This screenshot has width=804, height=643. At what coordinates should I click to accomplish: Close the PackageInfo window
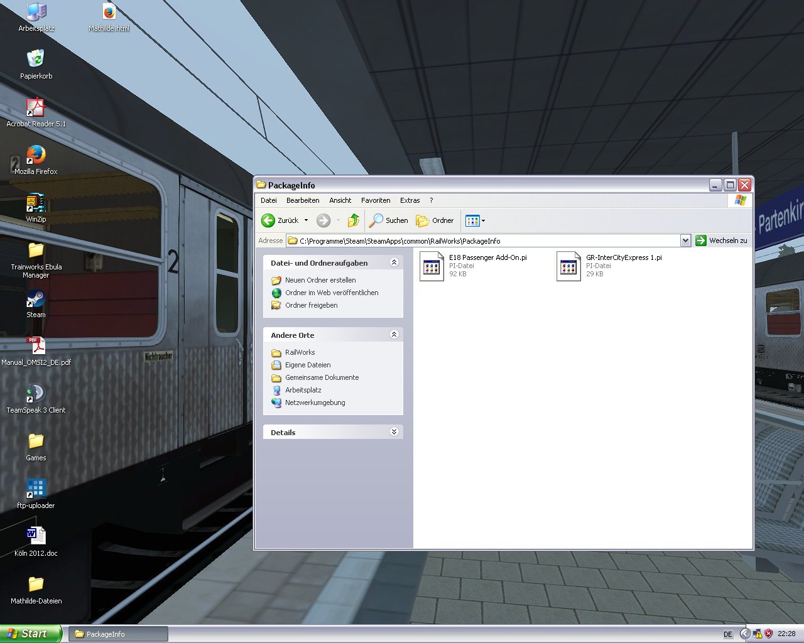click(x=744, y=185)
